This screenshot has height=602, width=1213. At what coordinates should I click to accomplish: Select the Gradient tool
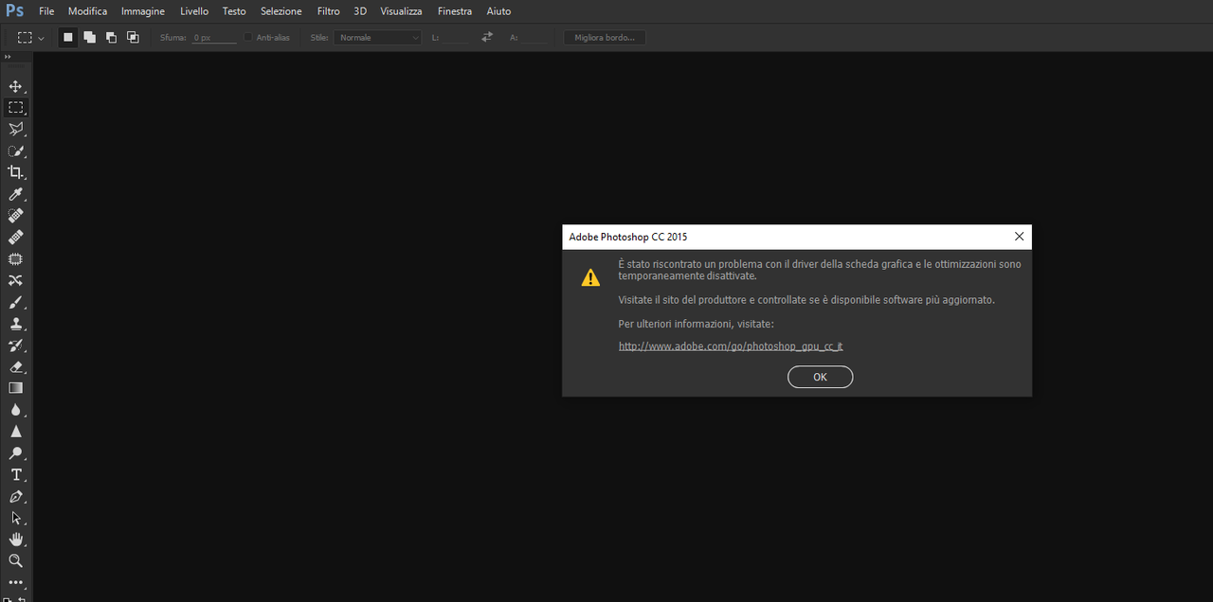(x=15, y=388)
